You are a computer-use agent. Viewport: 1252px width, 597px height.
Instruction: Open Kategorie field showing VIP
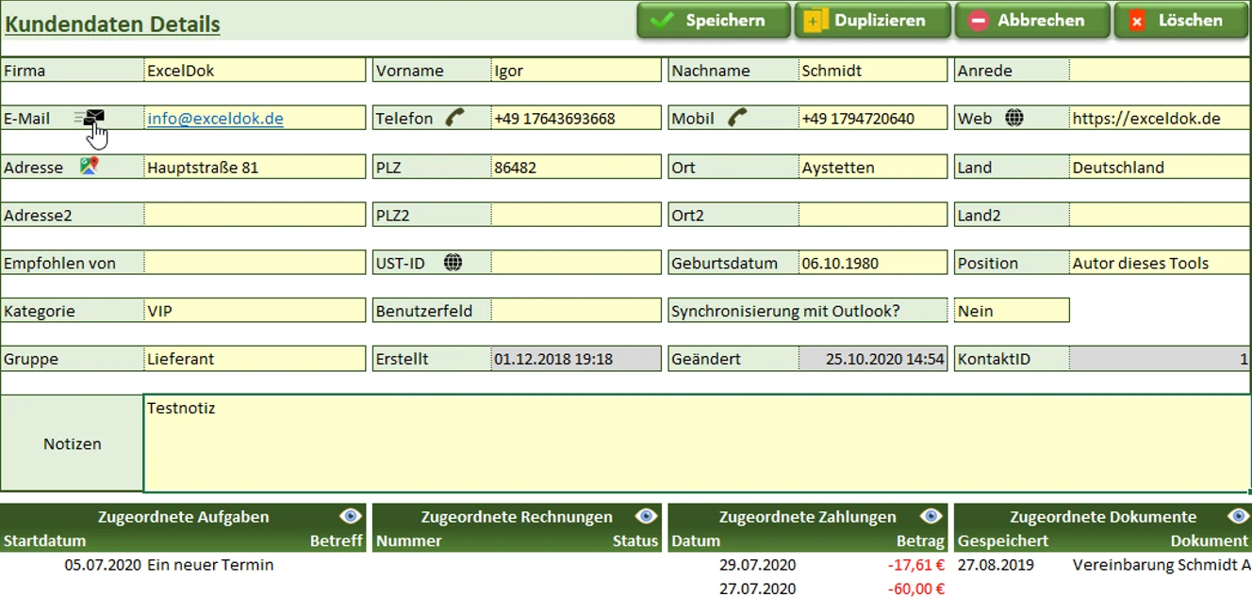coord(255,312)
